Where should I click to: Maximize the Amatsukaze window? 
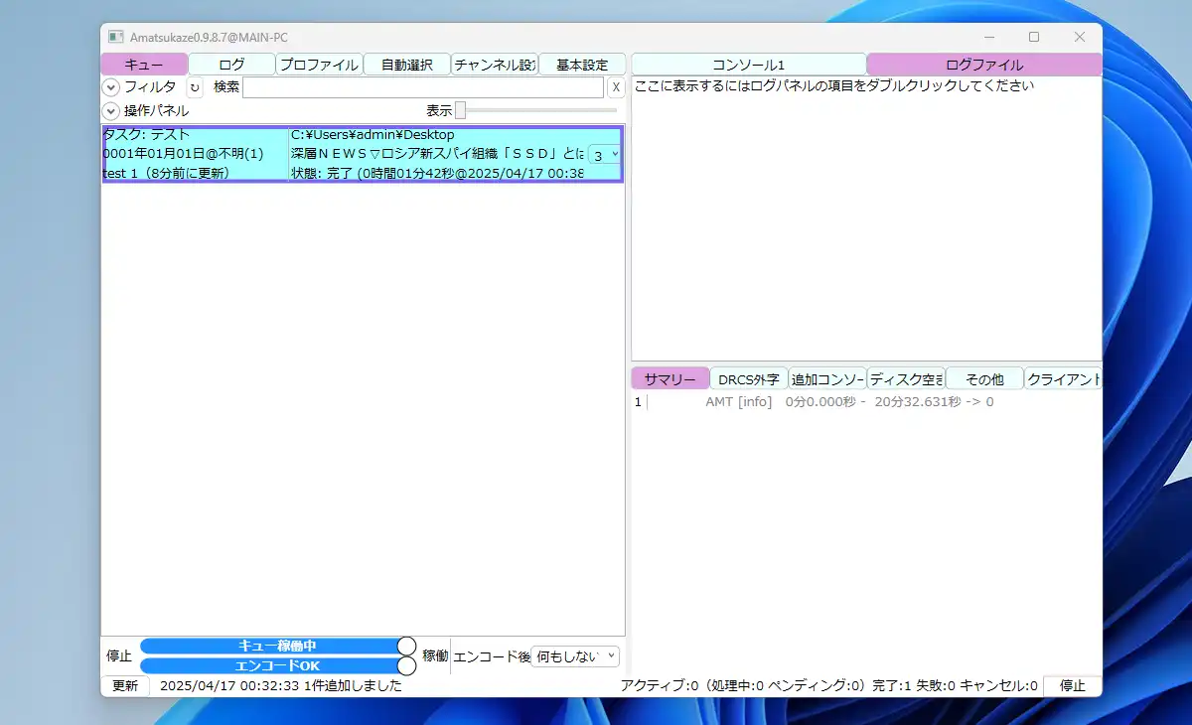(x=1034, y=37)
